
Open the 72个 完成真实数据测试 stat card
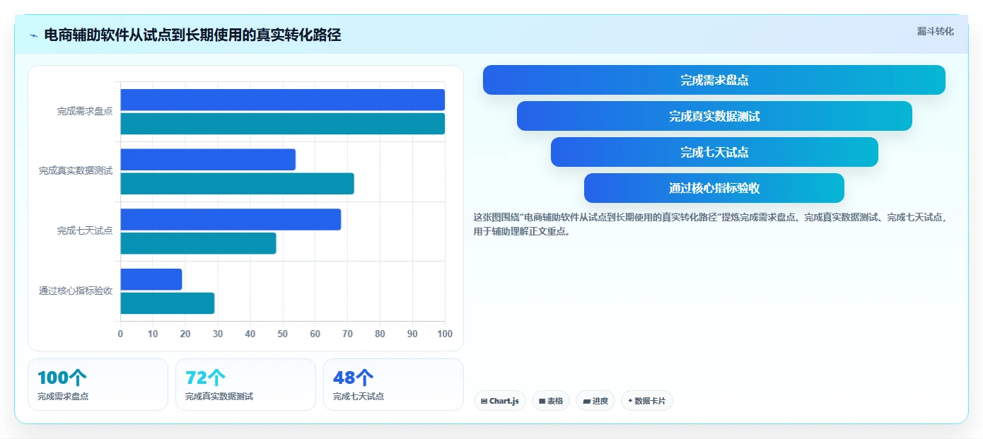(245, 385)
